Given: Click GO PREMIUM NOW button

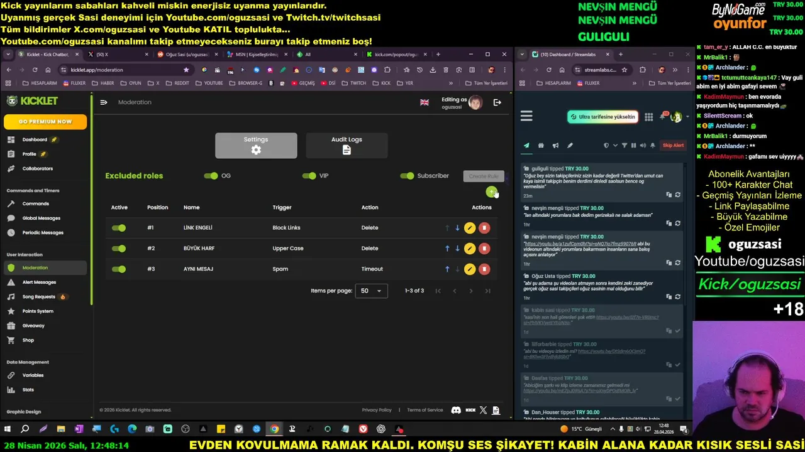Looking at the screenshot, I should click(45, 121).
